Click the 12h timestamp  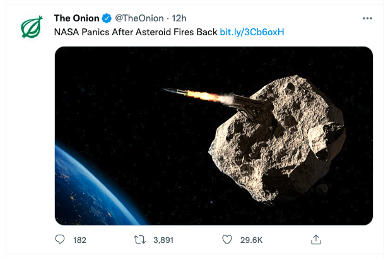pyautogui.click(x=179, y=19)
